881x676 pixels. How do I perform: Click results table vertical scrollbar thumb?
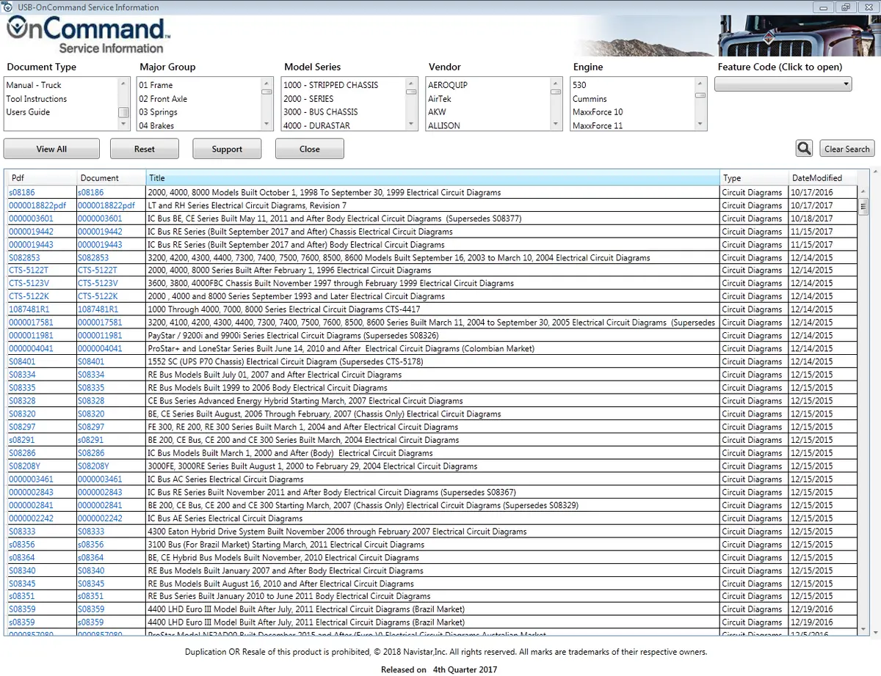[x=863, y=206]
